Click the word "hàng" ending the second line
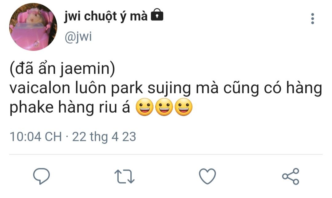Viewport: 332px width, 198px height. tap(304, 88)
